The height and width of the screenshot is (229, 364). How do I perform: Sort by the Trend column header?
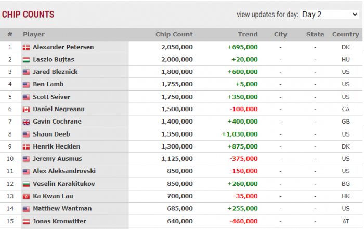pyautogui.click(x=248, y=34)
